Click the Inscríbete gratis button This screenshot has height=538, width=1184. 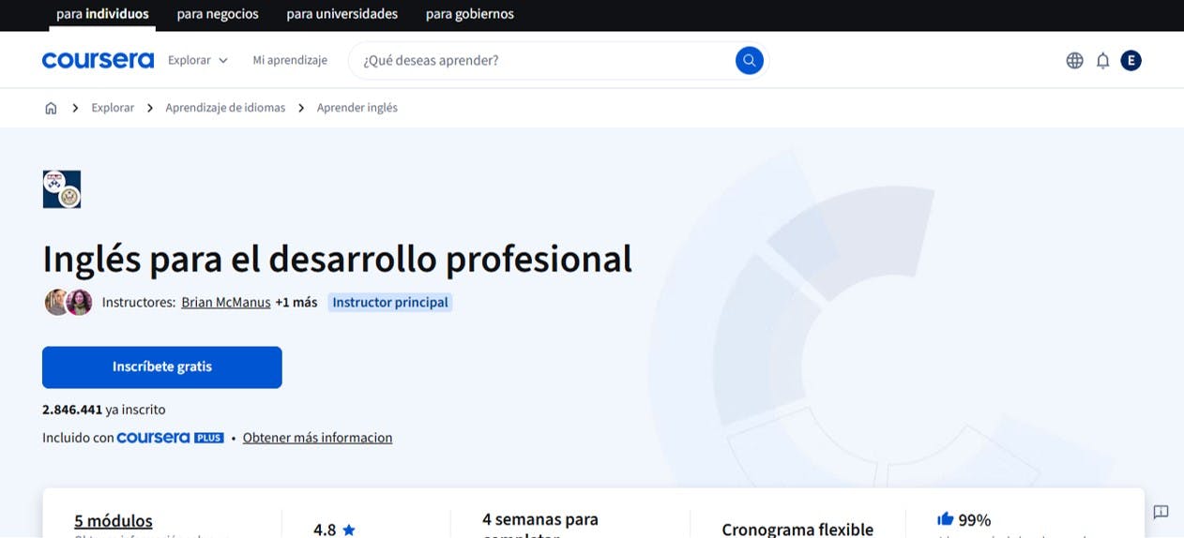[x=162, y=367]
